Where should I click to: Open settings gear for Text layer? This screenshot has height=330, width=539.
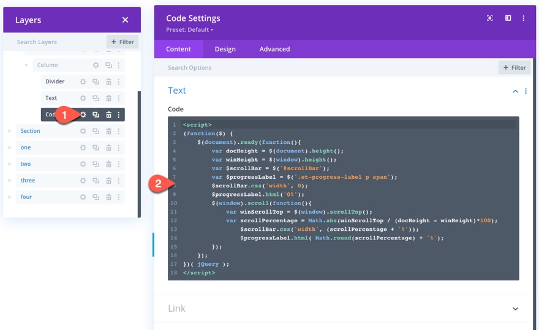(83, 98)
